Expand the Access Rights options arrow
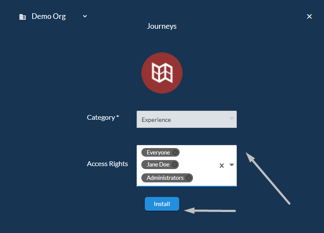 click(232, 165)
